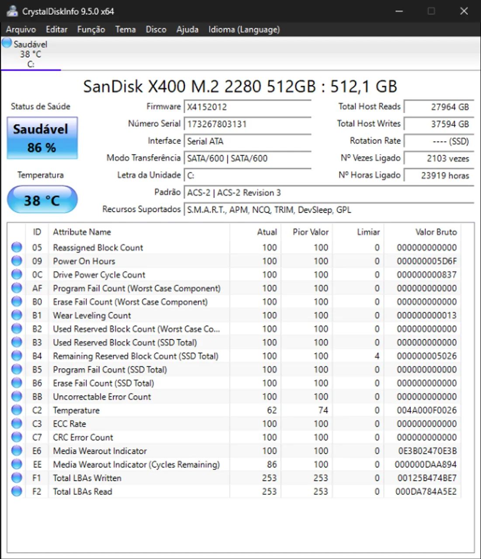Click the status orb in the Temperature attribute row
The width and height of the screenshot is (481, 559).
[17, 410]
